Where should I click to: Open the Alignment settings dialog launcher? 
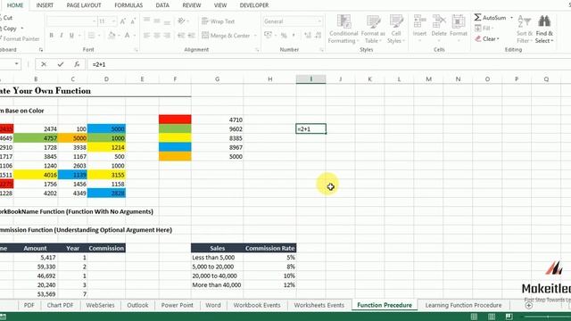point(257,50)
